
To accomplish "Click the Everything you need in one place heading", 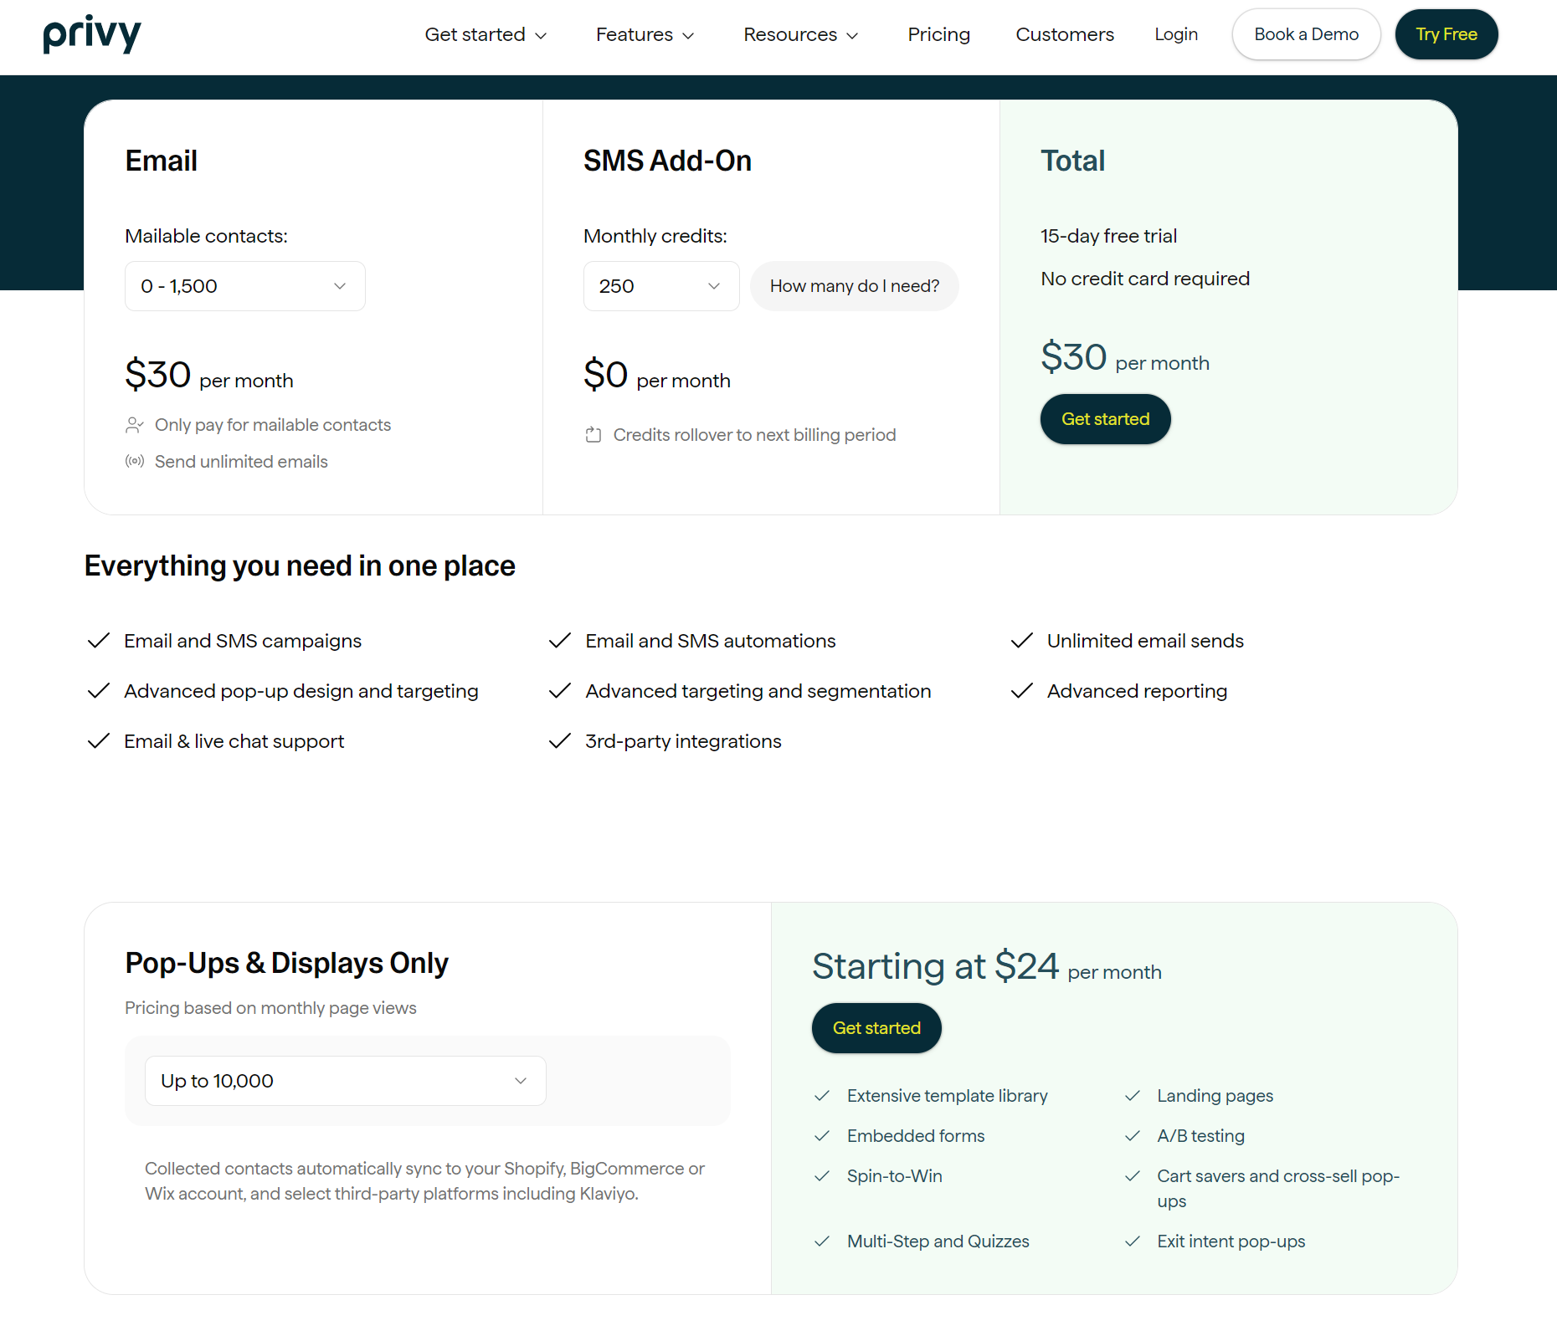I will [x=300, y=566].
